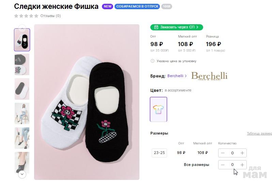Increase quantity for all sizes
The image size is (272, 183).
click(242, 165)
